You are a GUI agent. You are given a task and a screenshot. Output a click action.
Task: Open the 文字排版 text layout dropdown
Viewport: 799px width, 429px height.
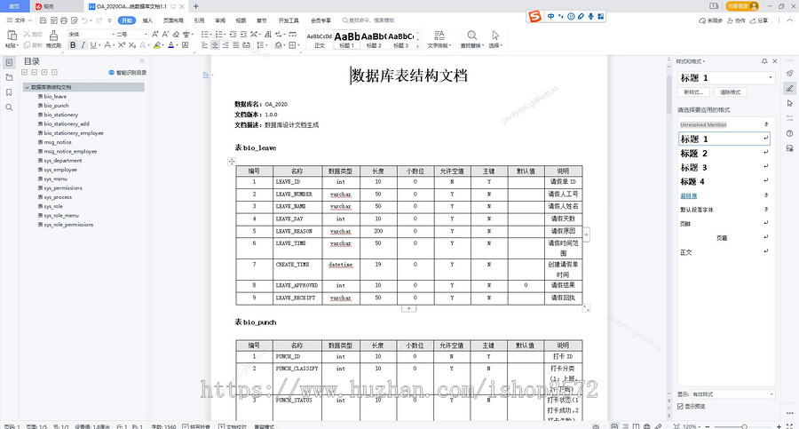[x=439, y=39]
